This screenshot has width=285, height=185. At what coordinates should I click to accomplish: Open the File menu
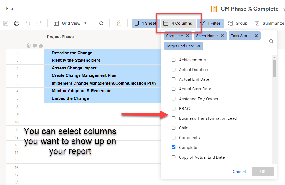pos(9,8)
